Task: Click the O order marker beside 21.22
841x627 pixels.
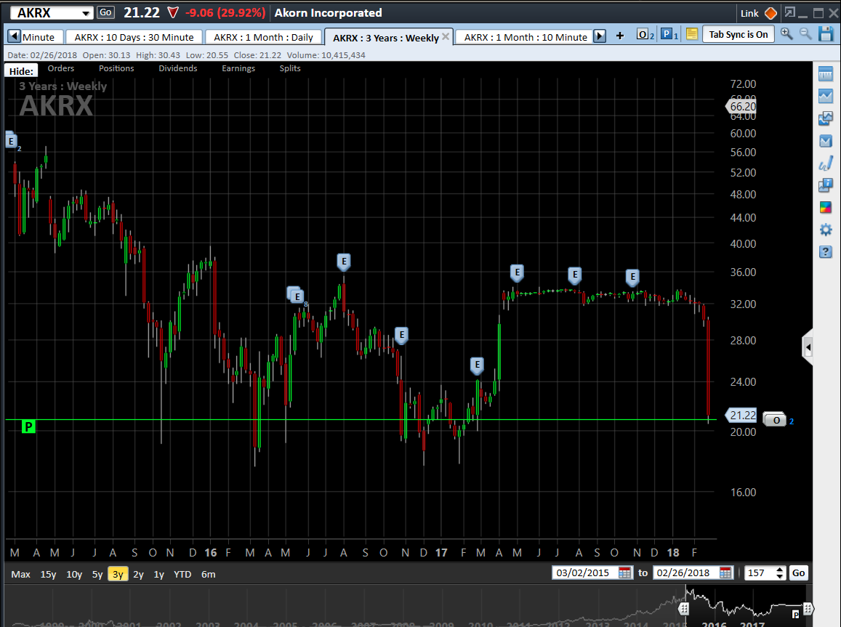Action: tap(775, 420)
